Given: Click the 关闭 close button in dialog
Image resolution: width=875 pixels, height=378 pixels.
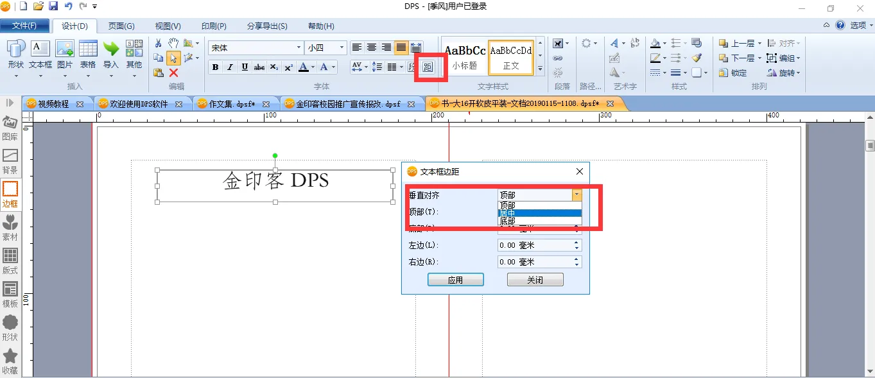Looking at the screenshot, I should (x=535, y=280).
